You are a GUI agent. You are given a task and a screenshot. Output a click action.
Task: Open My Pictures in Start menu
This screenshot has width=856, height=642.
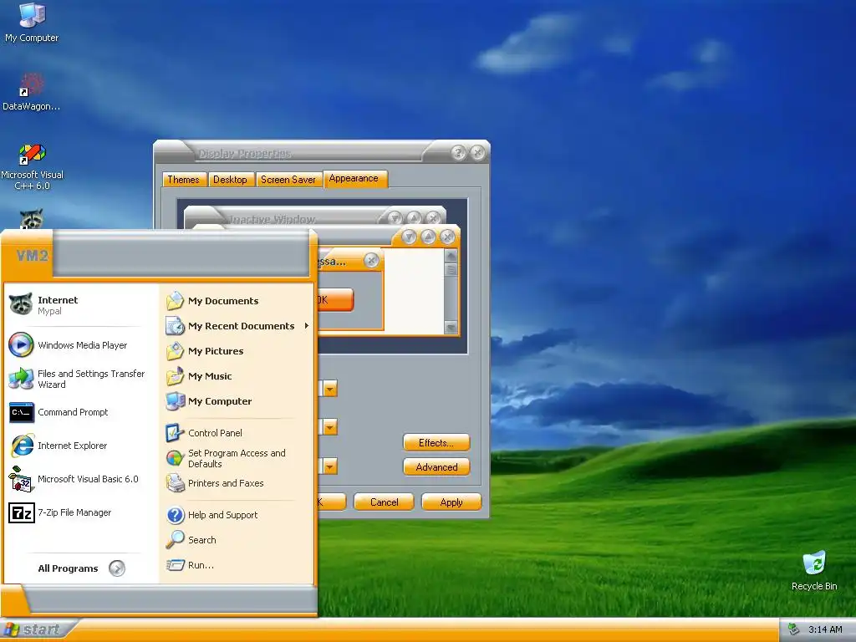click(x=237, y=351)
